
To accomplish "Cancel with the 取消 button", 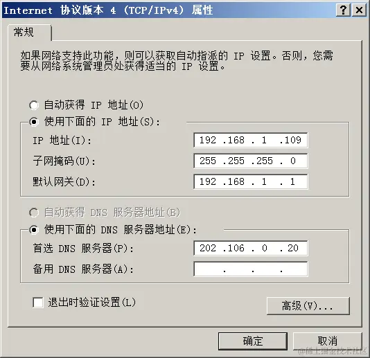I will pyautogui.click(x=327, y=341).
